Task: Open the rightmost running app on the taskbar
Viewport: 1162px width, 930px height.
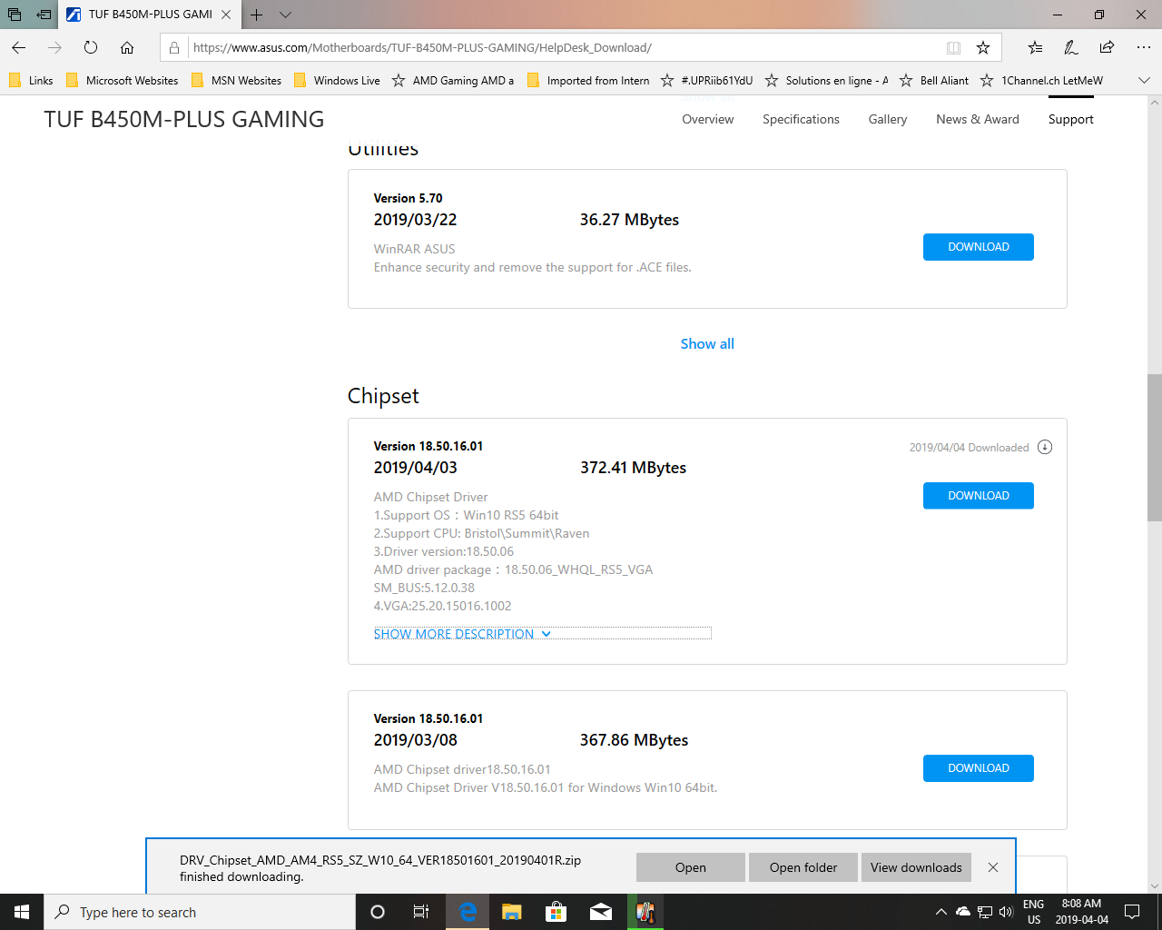Action: pyautogui.click(x=645, y=912)
